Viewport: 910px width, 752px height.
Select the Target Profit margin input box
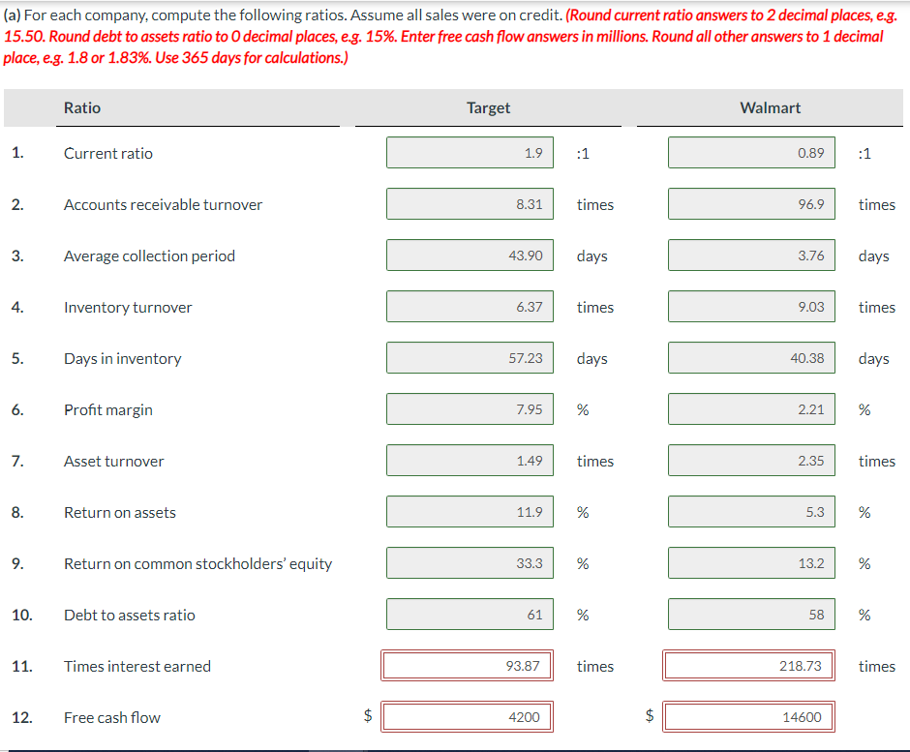(x=470, y=408)
